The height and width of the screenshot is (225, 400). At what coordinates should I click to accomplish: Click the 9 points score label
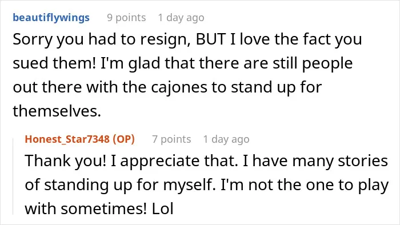click(x=126, y=18)
